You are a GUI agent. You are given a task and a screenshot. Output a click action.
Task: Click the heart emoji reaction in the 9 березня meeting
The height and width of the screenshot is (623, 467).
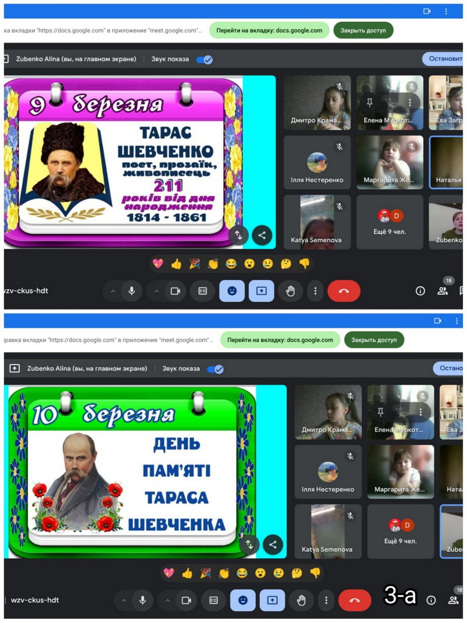click(x=158, y=264)
